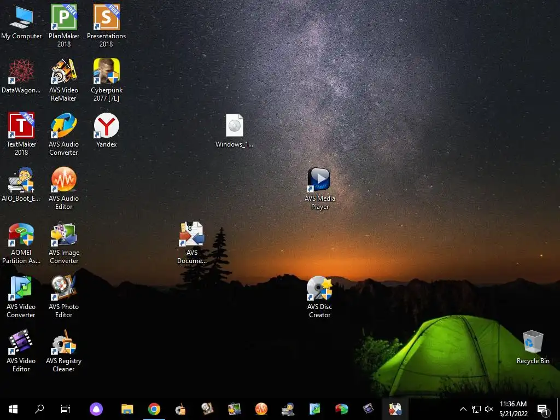The height and width of the screenshot is (420, 560).
Task: Click the muted volume tray icon
Action: [x=489, y=409]
